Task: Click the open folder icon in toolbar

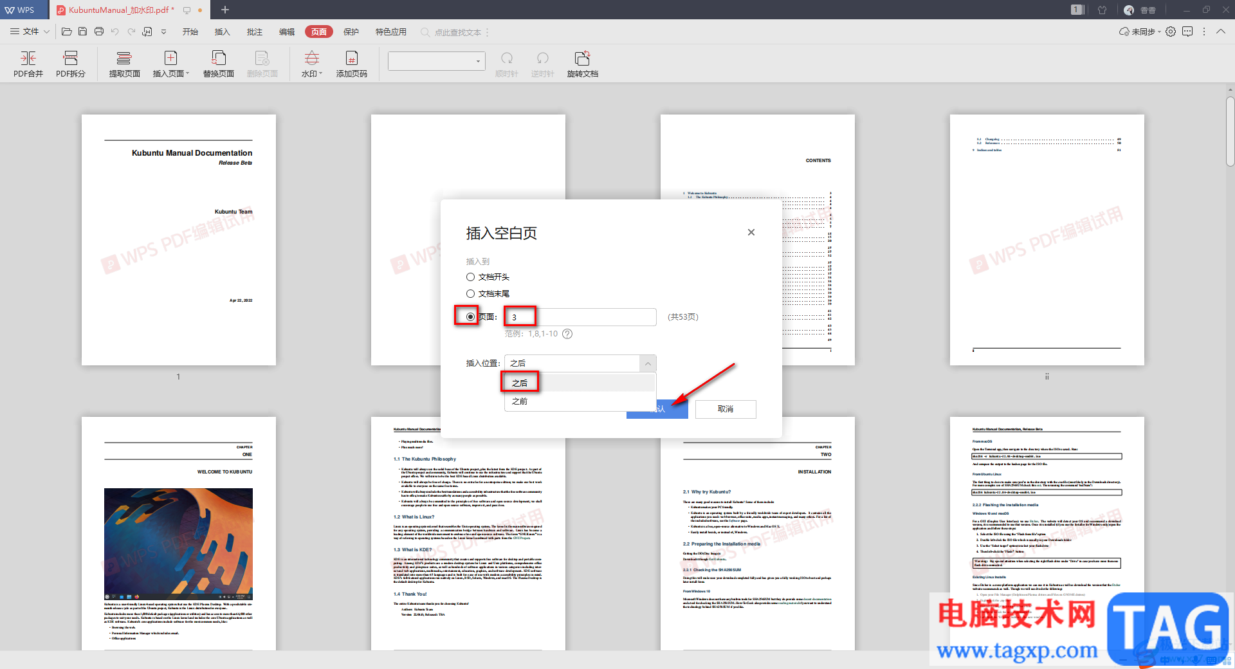Action: [66, 32]
